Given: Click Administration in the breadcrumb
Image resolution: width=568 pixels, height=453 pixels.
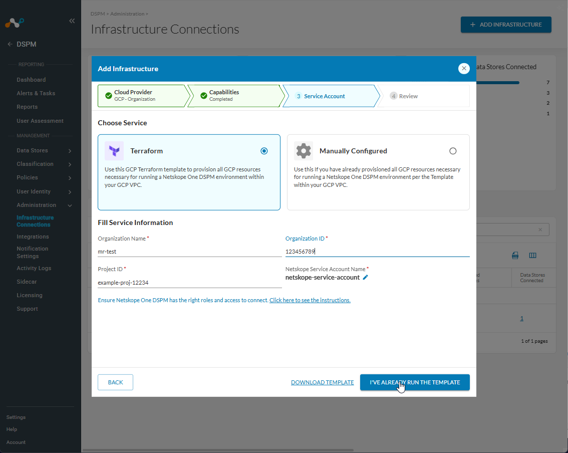Looking at the screenshot, I should click(x=127, y=14).
